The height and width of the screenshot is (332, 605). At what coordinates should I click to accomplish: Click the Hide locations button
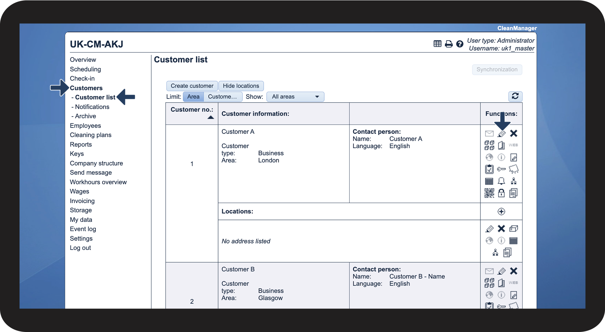point(241,86)
